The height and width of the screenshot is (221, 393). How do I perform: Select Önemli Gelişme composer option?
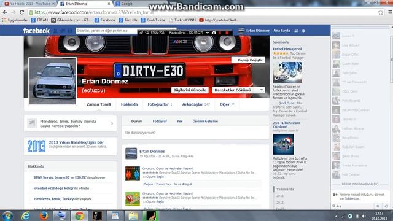click(x=205, y=121)
